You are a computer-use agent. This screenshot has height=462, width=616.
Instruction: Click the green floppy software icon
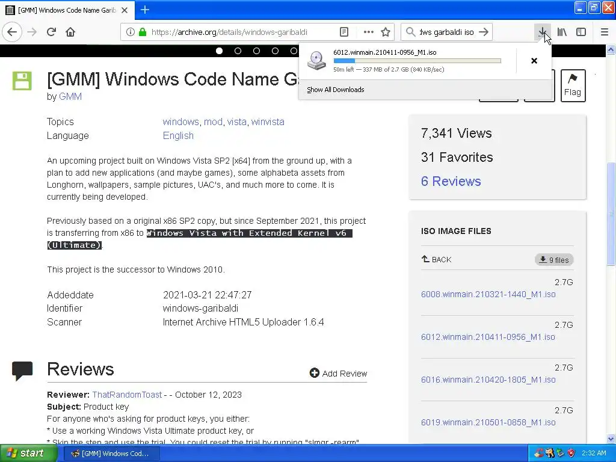(x=22, y=81)
